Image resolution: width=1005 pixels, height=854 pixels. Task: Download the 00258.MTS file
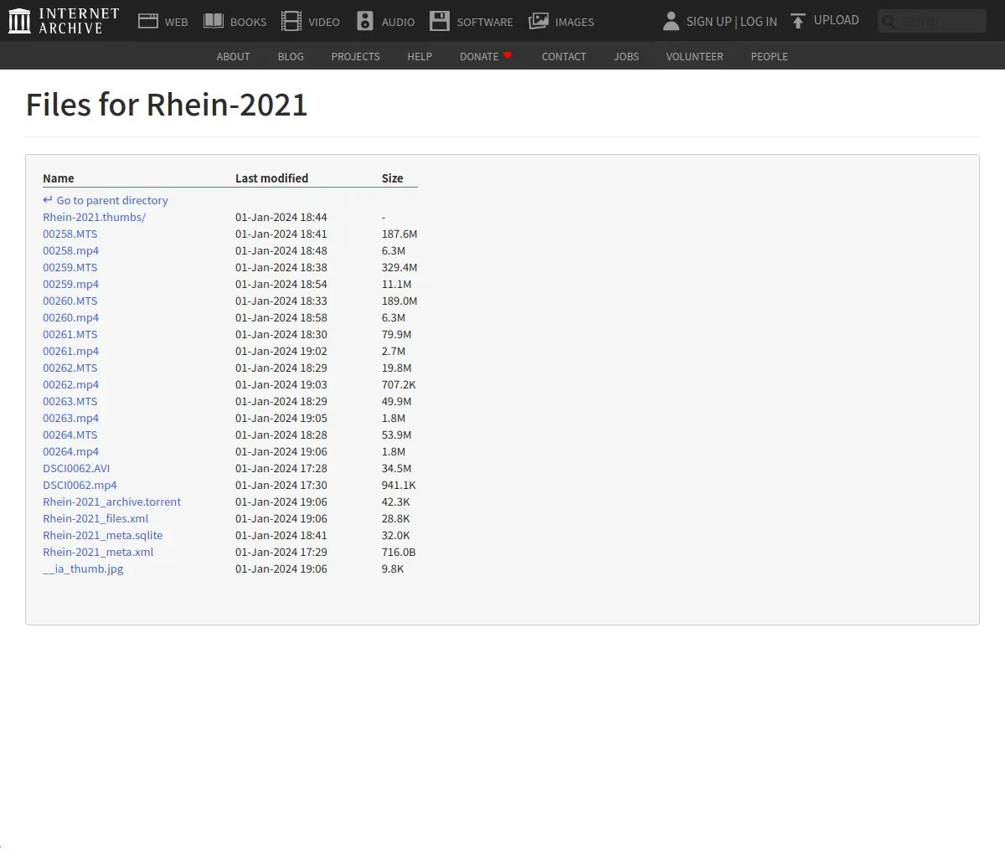[70, 234]
